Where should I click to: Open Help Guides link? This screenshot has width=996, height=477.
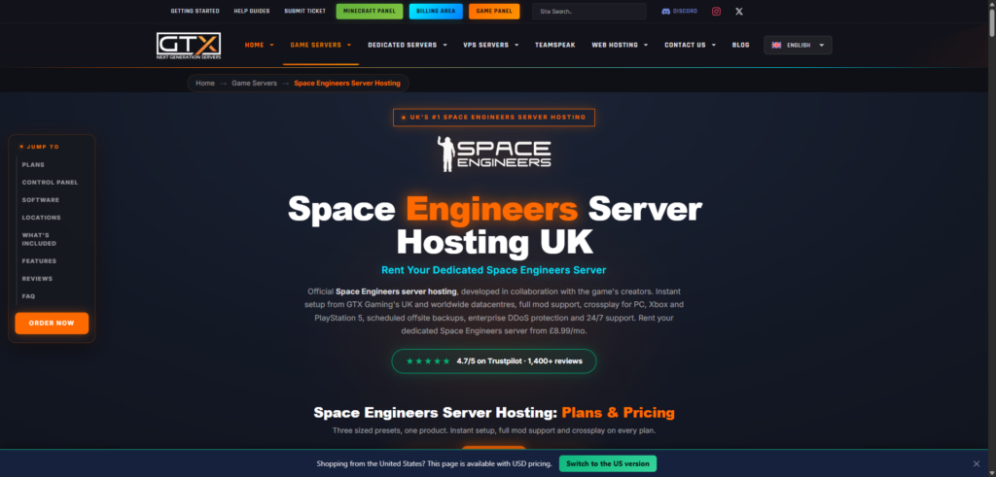tap(252, 12)
